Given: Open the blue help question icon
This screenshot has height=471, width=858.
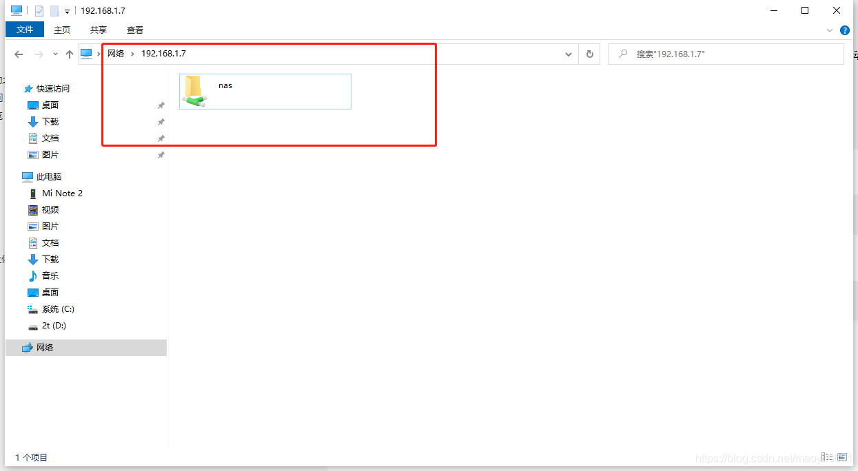Looking at the screenshot, I should [x=846, y=30].
